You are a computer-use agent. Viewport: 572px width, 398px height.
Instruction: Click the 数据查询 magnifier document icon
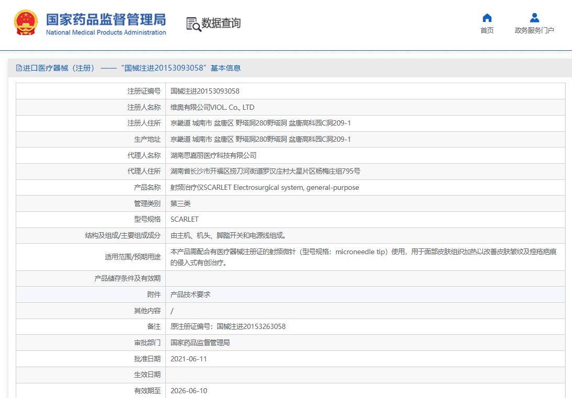[193, 24]
